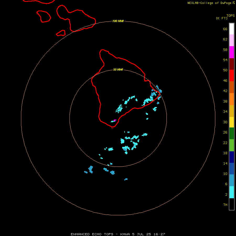This screenshot has height=236, width=236.
Task: Click the legend value 46
Action: click(x=225, y=81)
